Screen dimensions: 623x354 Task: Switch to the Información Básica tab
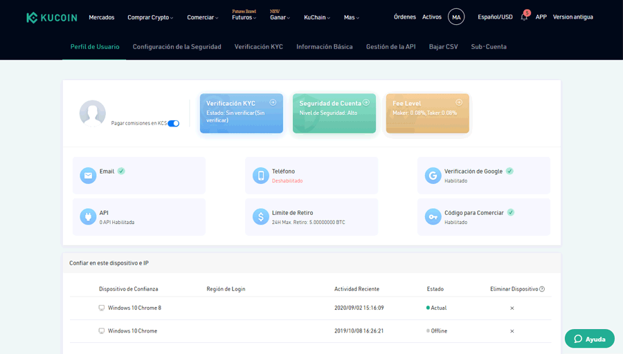click(x=325, y=47)
